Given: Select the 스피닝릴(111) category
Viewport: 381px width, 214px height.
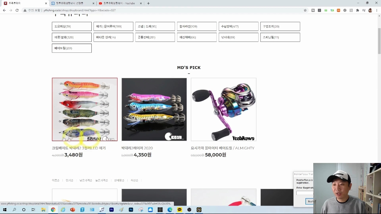Looking at the screenshot, I should coord(280,37).
